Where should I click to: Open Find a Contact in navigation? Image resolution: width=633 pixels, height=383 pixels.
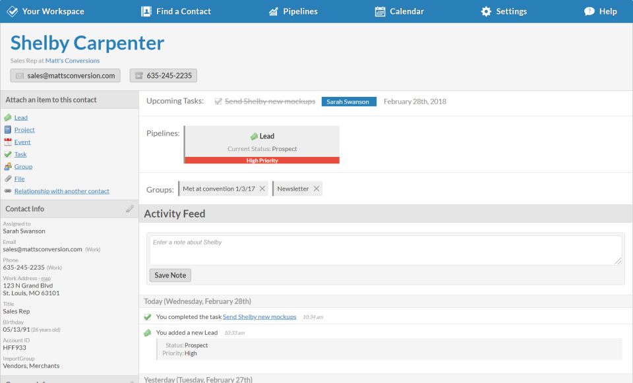(x=176, y=11)
